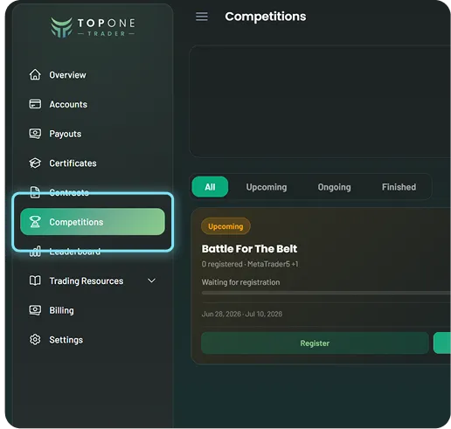
Task: Click the Competitions page heading
Action: pyautogui.click(x=266, y=17)
